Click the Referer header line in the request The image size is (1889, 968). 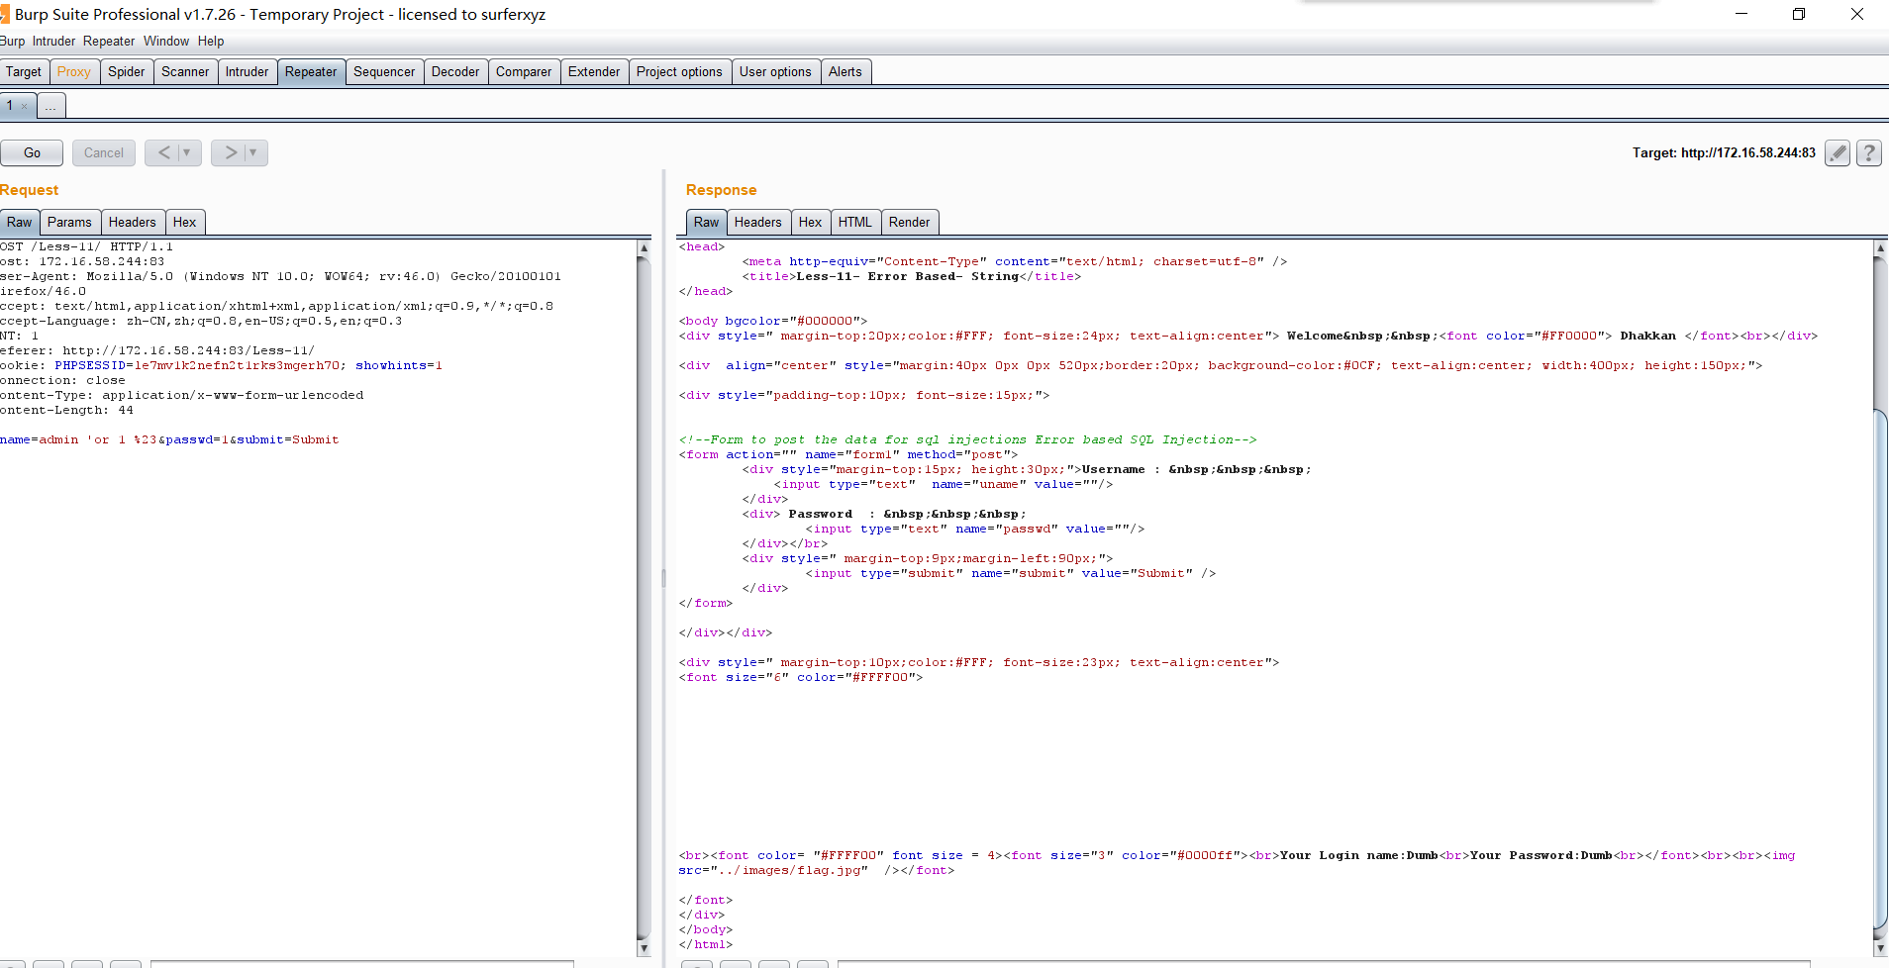pyautogui.click(x=157, y=350)
